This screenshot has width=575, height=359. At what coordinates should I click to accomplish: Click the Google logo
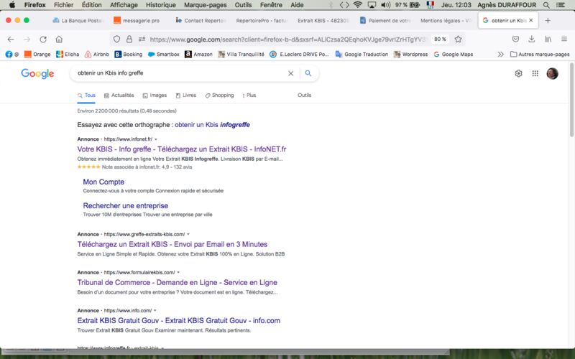pyautogui.click(x=37, y=73)
